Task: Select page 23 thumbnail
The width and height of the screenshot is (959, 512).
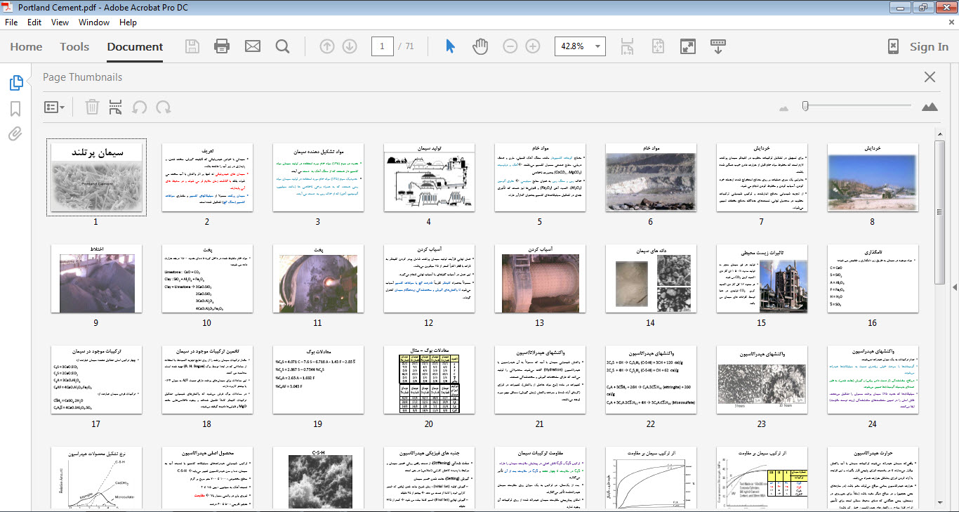Action: (x=762, y=380)
